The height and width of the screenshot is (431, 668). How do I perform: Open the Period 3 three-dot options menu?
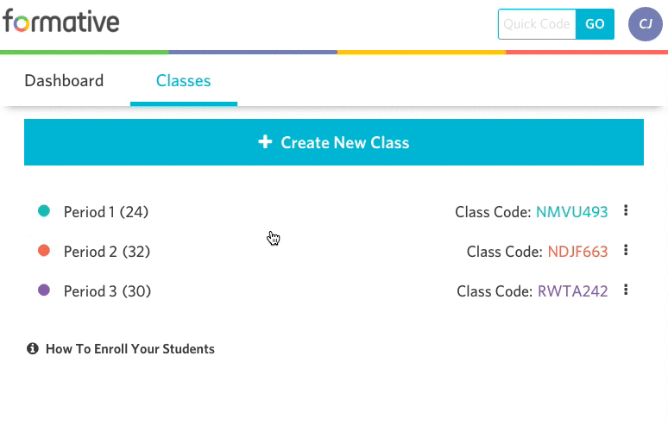tap(626, 290)
